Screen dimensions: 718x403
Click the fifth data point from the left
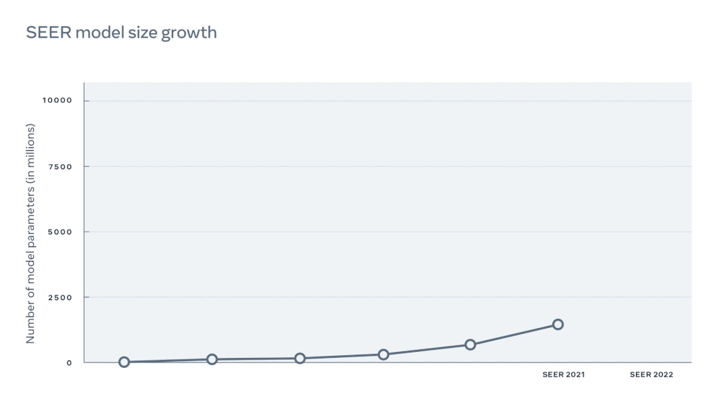[x=470, y=345]
